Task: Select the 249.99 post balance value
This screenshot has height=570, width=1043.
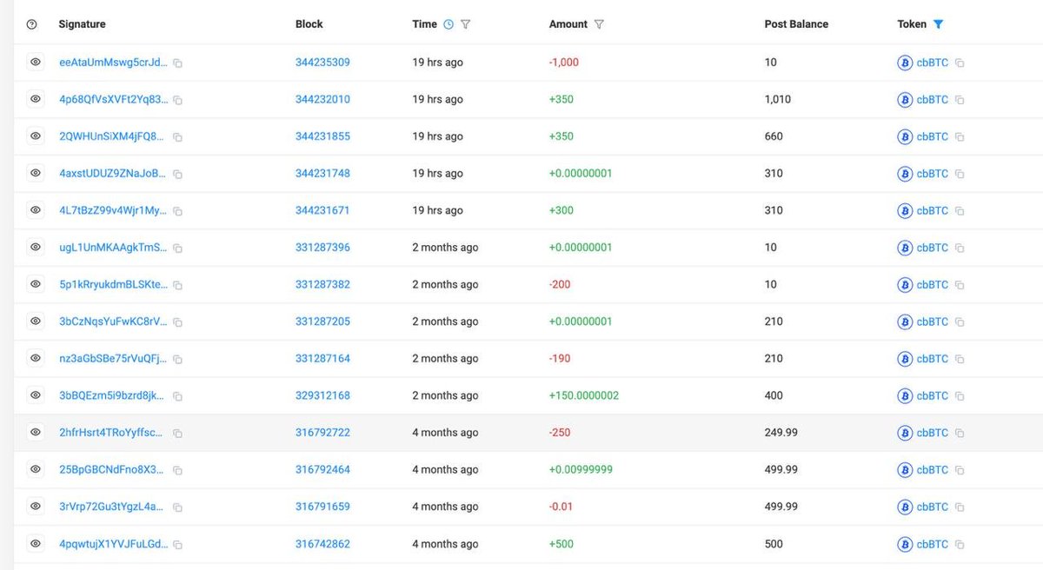Action: pyautogui.click(x=781, y=432)
